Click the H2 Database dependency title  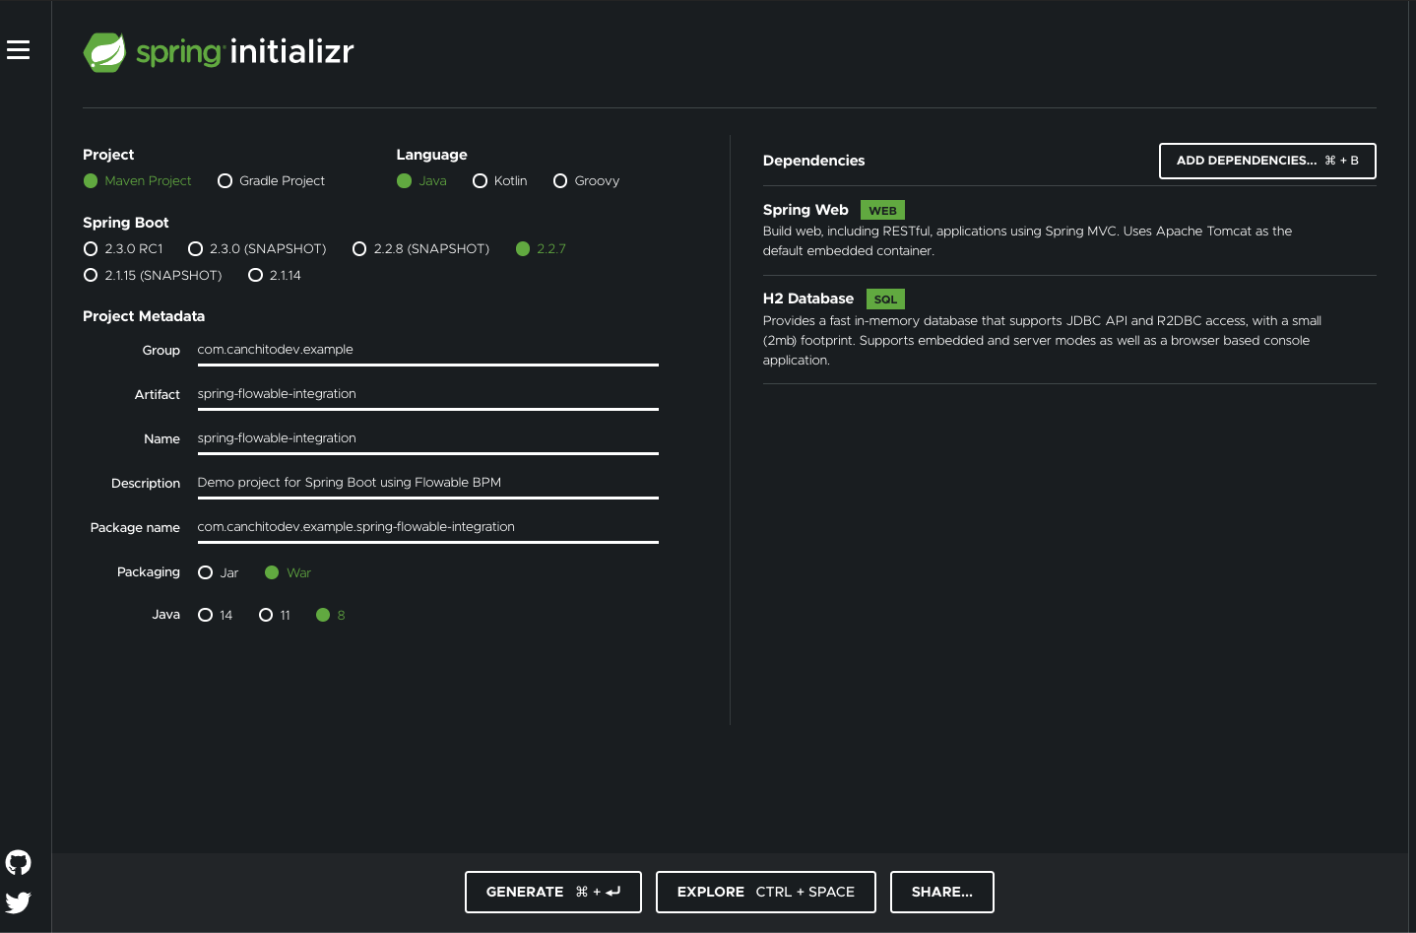click(808, 299)
